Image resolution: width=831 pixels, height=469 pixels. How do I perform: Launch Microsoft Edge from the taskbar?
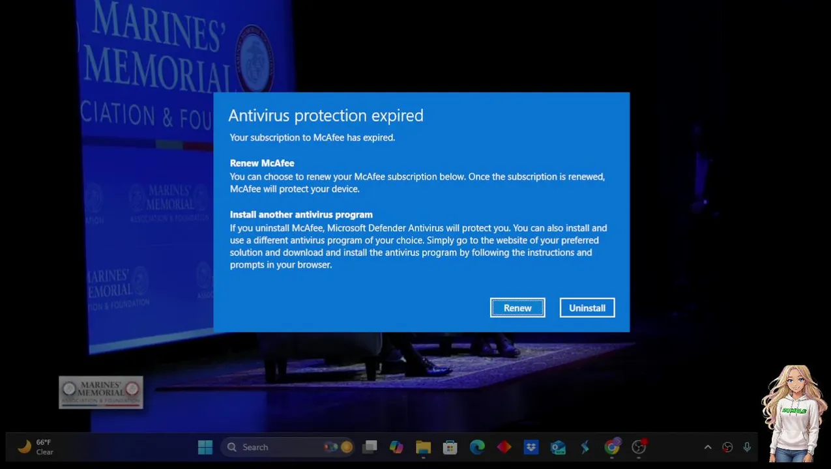tap(477, 447)
